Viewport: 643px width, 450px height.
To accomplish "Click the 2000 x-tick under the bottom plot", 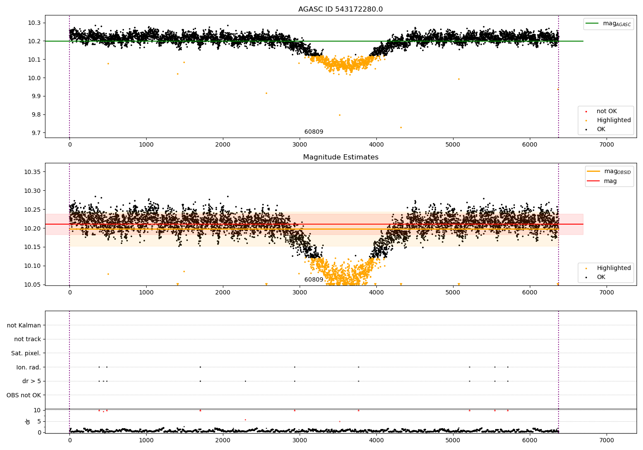I will [x=223, y=441].
